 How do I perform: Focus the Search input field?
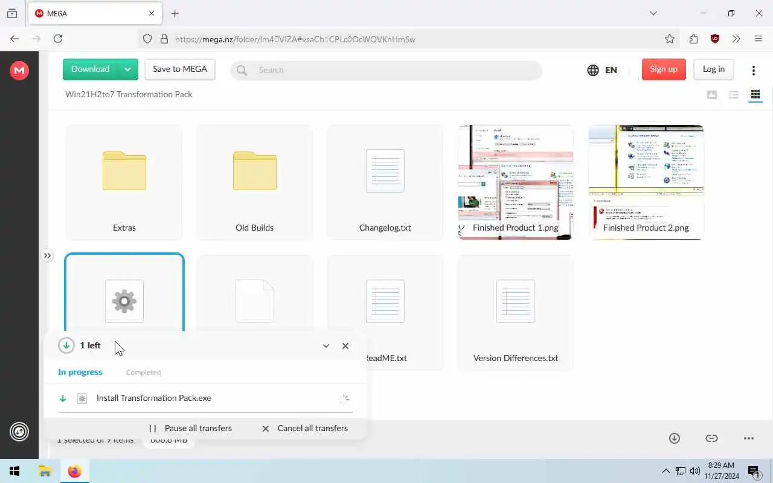pyautogui.click(x=386, y=70)
